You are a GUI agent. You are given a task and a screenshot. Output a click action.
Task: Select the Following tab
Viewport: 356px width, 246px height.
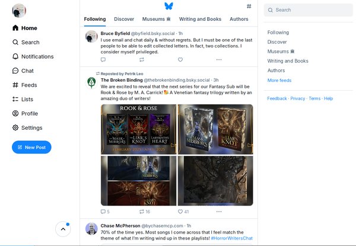[95, 19]
